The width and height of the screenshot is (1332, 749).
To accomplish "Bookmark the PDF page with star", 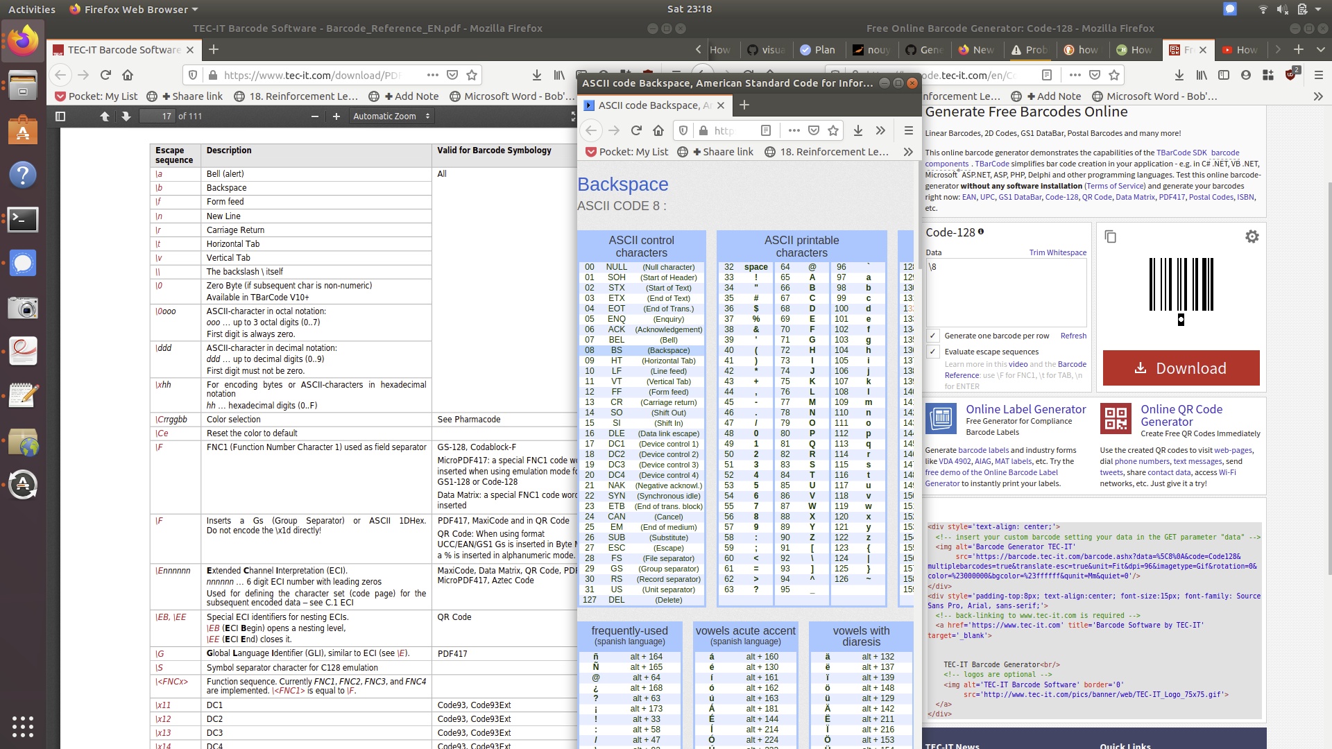I will (x=472, y=75).
